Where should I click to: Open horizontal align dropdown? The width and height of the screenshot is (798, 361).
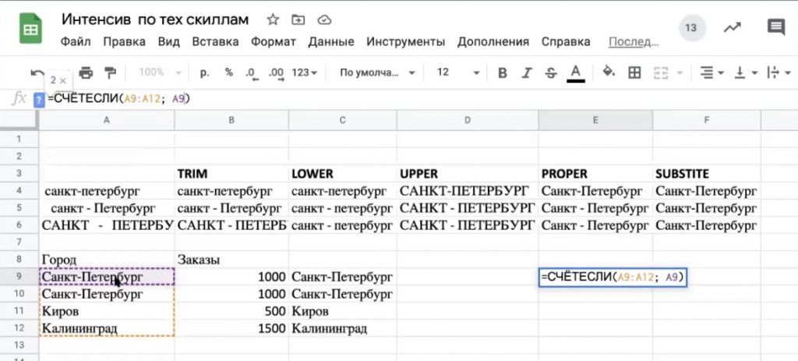click(711, 73)
